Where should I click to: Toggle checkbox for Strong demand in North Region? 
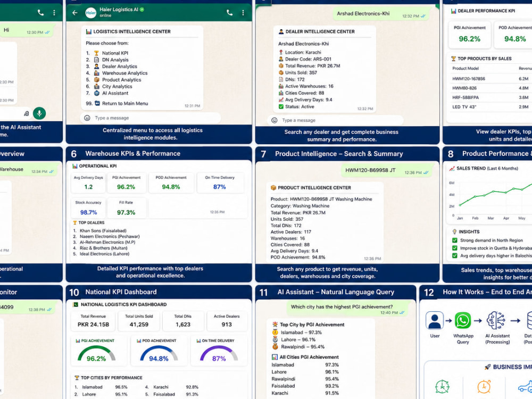[x=455, y=240]
